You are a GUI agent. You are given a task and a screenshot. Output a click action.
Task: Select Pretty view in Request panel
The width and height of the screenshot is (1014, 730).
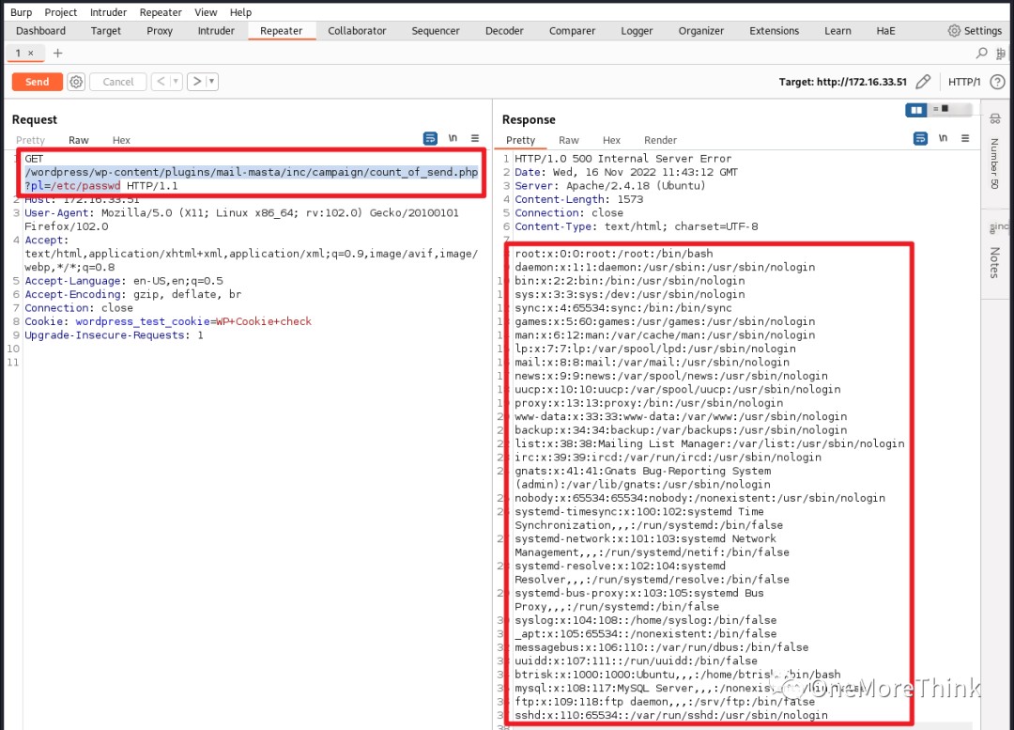(30, 140)
